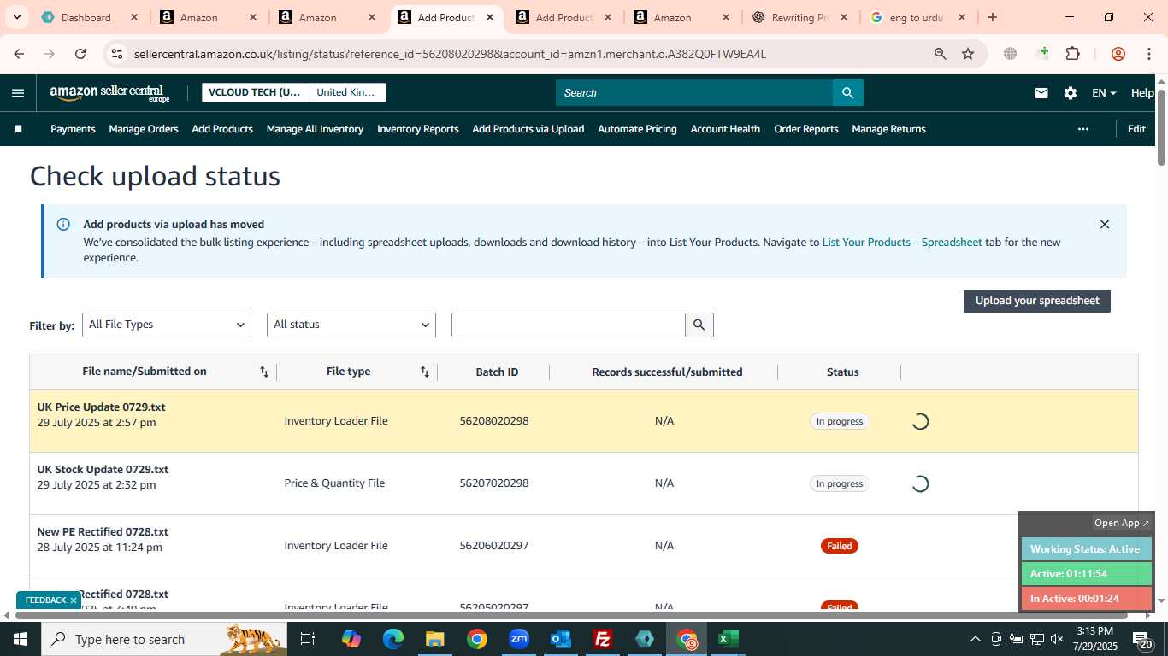
Task: Click the bookmark flag icon in nav bar
Action: point(18,129)
